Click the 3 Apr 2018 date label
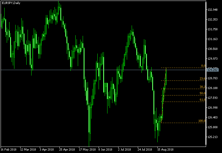The width and height of the screenshot is (222, 153). pyautogui.click(x=47, y=149)
